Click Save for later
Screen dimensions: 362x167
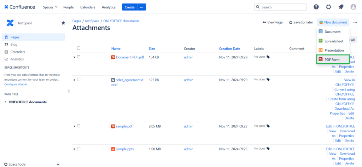tap(301, 22)
